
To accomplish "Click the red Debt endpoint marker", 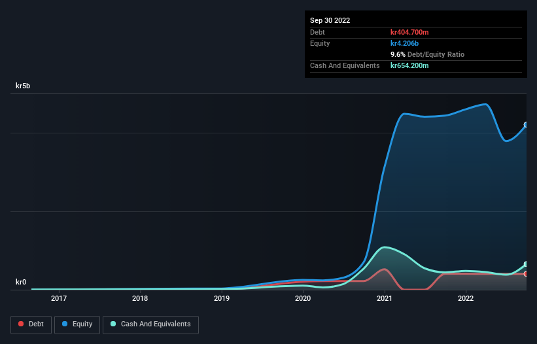I will click(527, 274).
